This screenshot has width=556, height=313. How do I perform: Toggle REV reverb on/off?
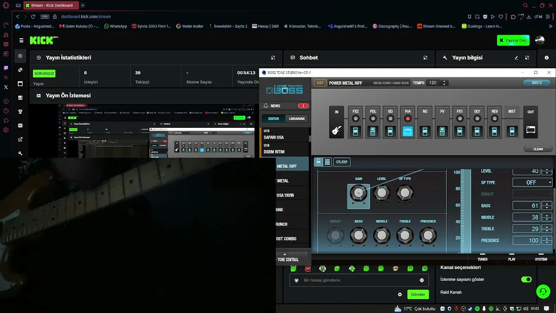tap(494, 119)
